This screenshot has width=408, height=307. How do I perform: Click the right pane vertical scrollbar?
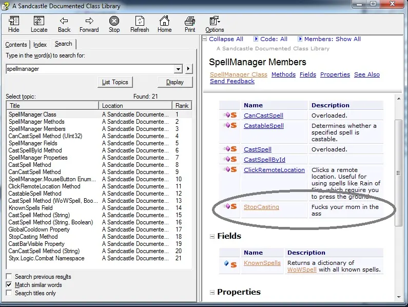coord(398,173)
